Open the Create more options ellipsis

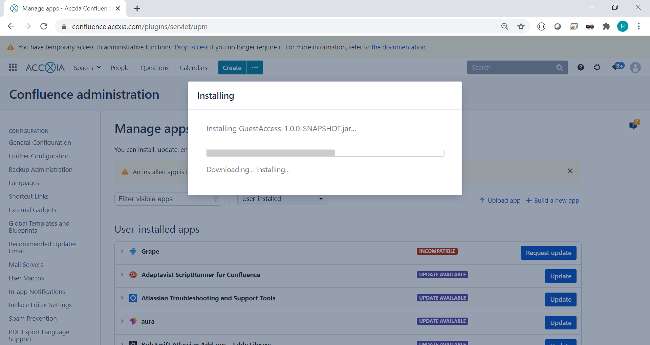(x=255, y=68)
